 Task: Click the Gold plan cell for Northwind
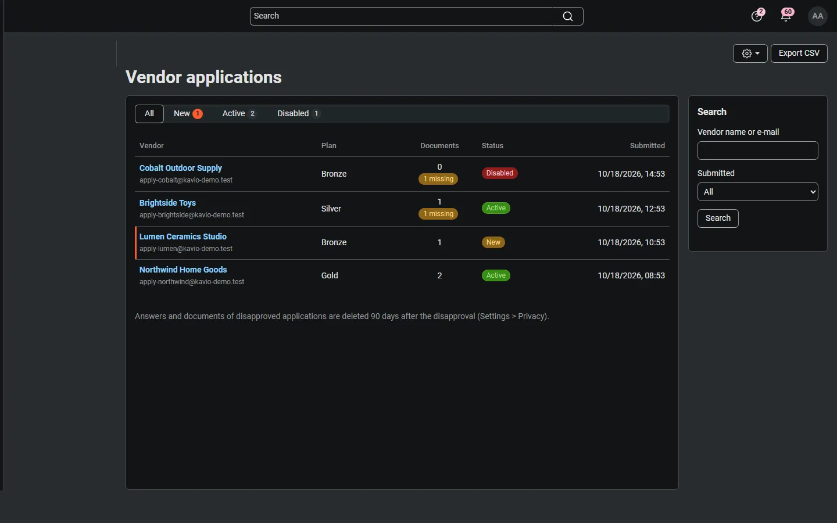(x=330, y=275)
